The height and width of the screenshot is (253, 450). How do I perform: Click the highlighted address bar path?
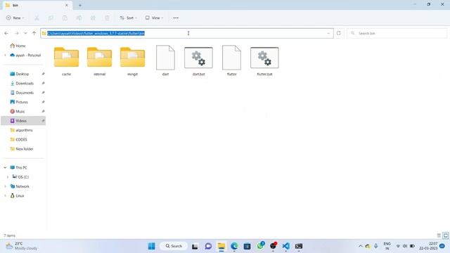coord(96,33)
